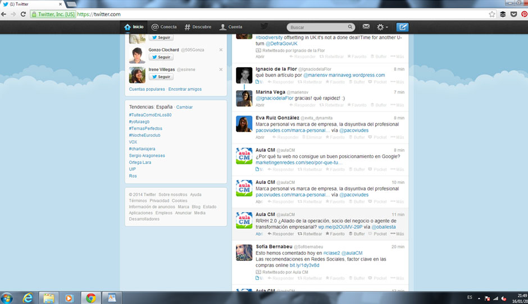
Task: Click the Buffer extension icon in Chrome toolbar
Action: point(503,14)
